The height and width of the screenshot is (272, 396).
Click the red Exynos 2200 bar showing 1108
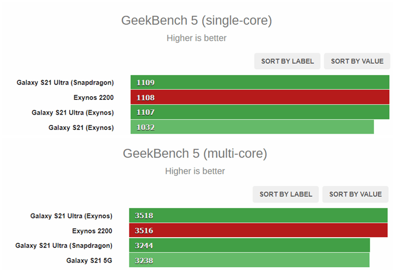pyautogui.click(x=260, y=97)
